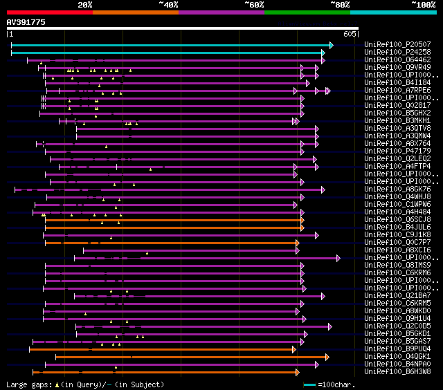Select the UniRef100_A4FTP4 label
The width and height of the screenshot is (443, 390).
(397, 166)
